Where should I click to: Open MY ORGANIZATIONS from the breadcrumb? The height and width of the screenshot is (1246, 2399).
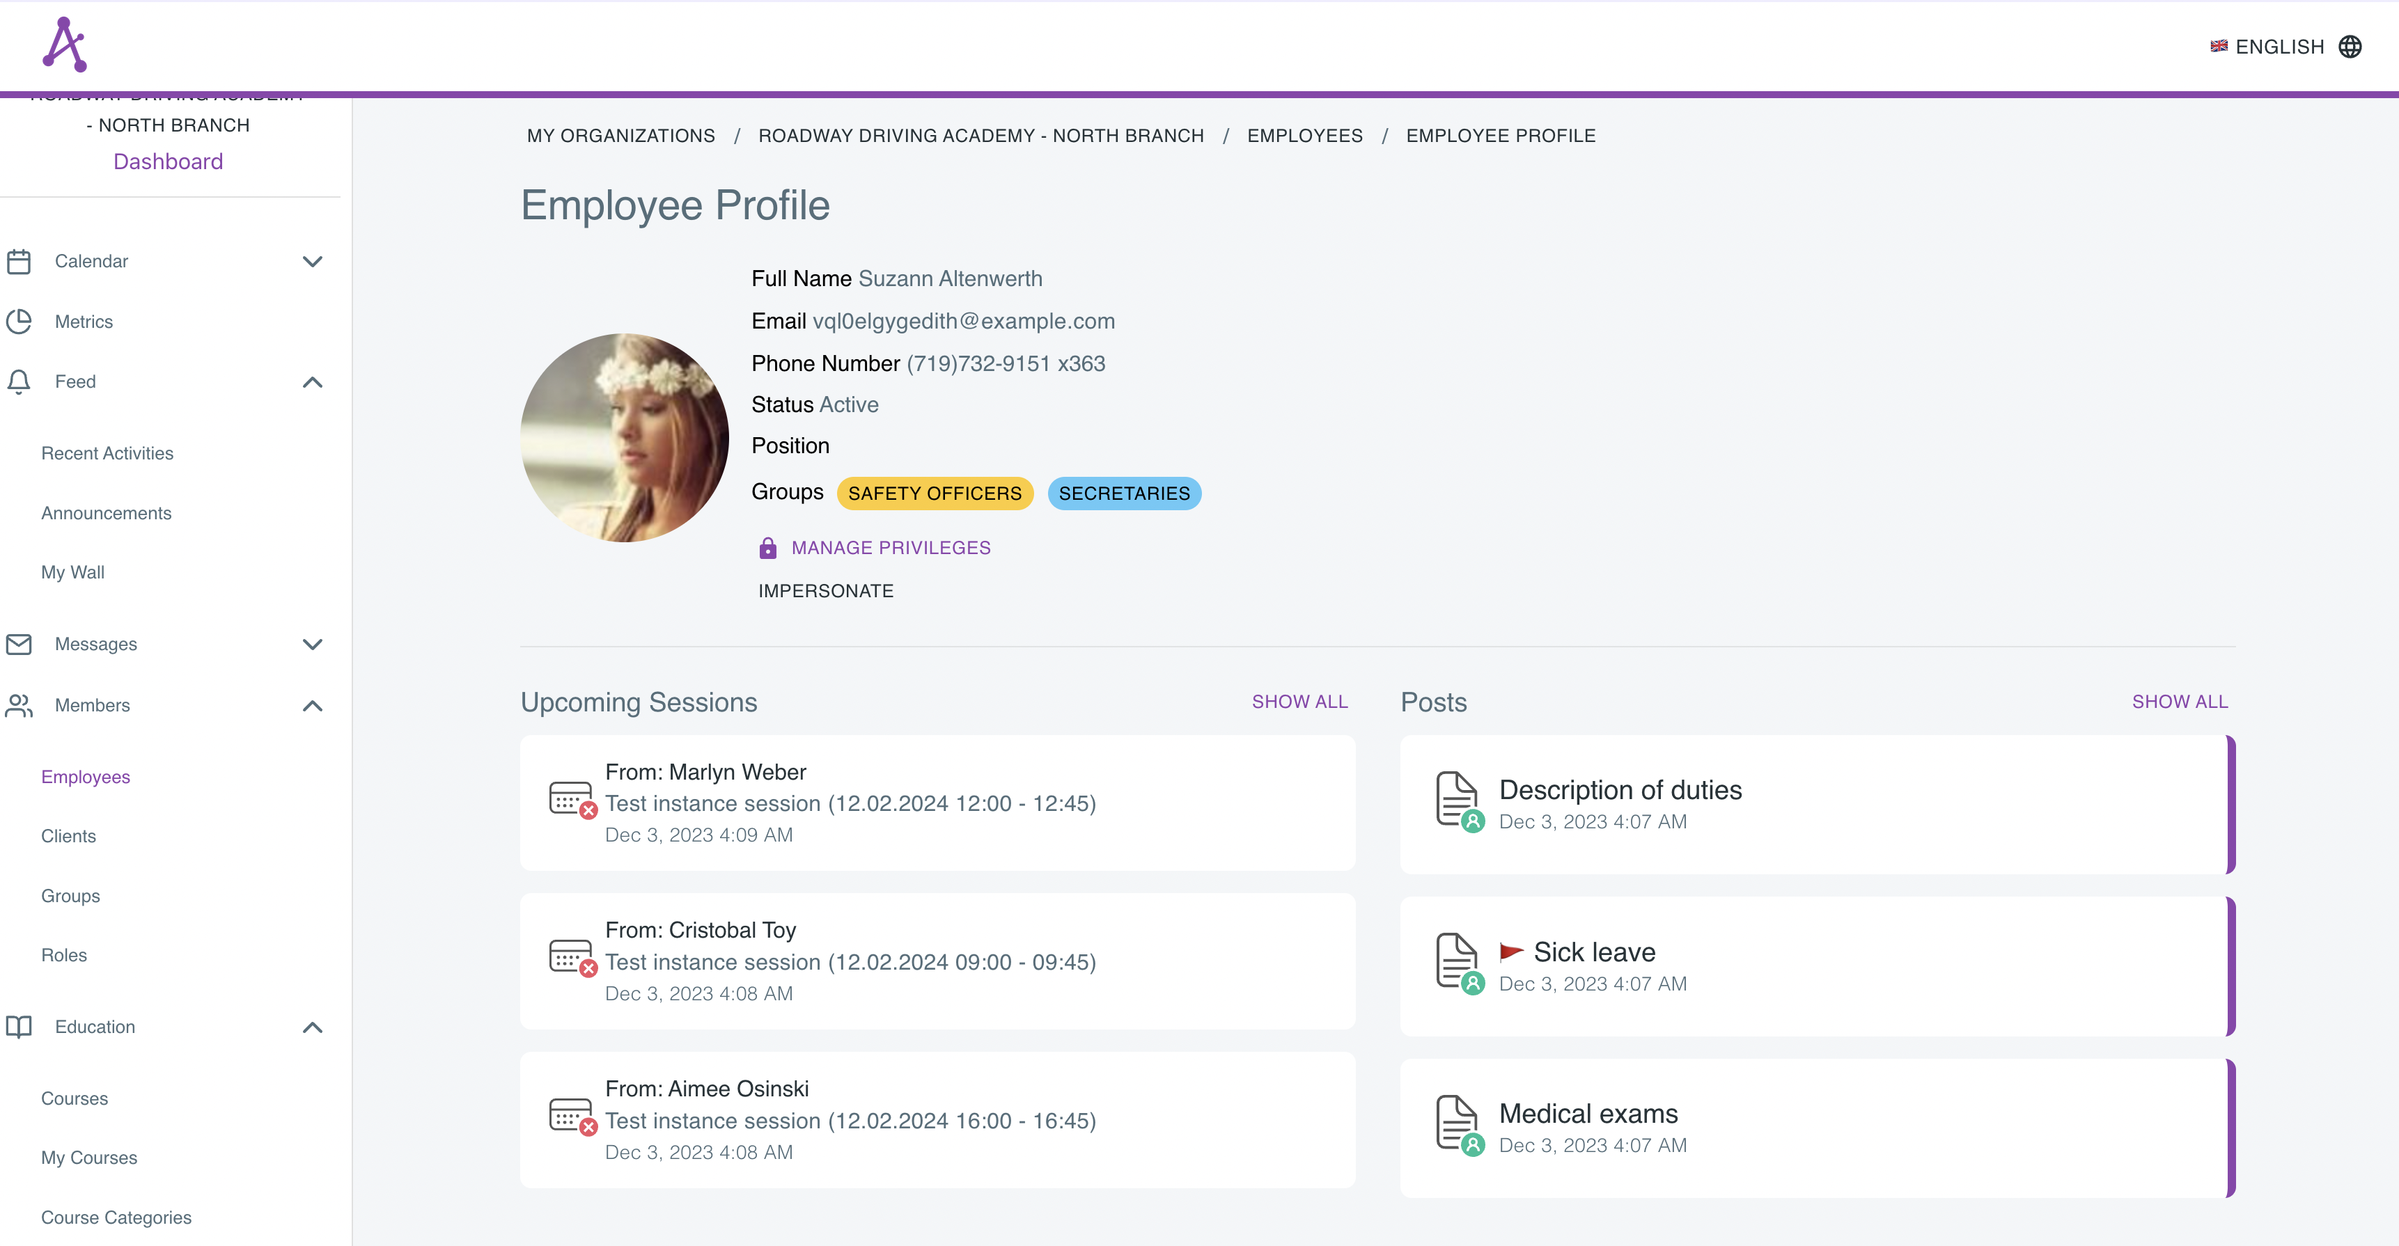click(x=620, y=135)
